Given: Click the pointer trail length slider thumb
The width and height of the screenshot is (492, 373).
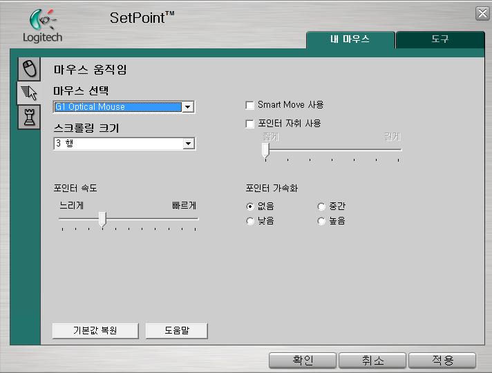Looking at the screenshot, I should pos(265,151).
